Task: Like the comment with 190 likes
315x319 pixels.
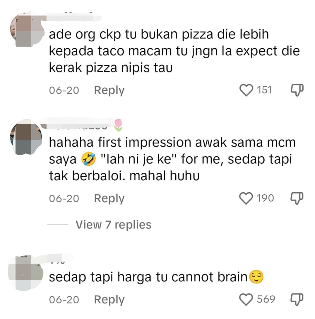Action: [246, 198]
